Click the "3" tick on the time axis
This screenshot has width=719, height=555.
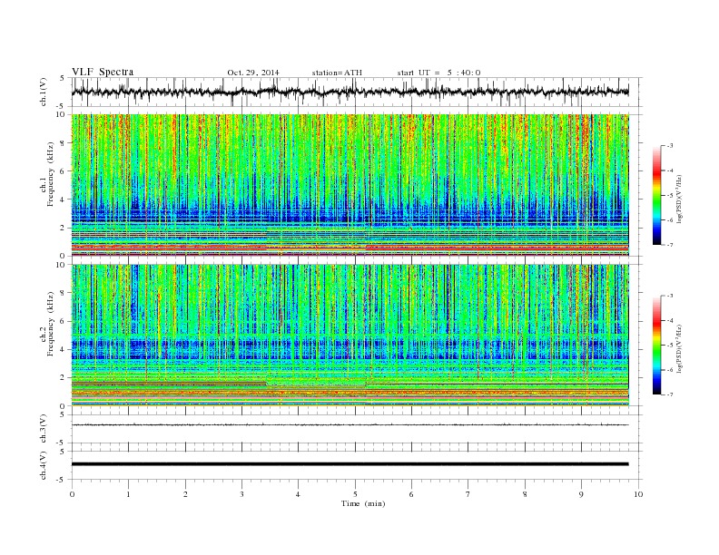pos(241,494)
